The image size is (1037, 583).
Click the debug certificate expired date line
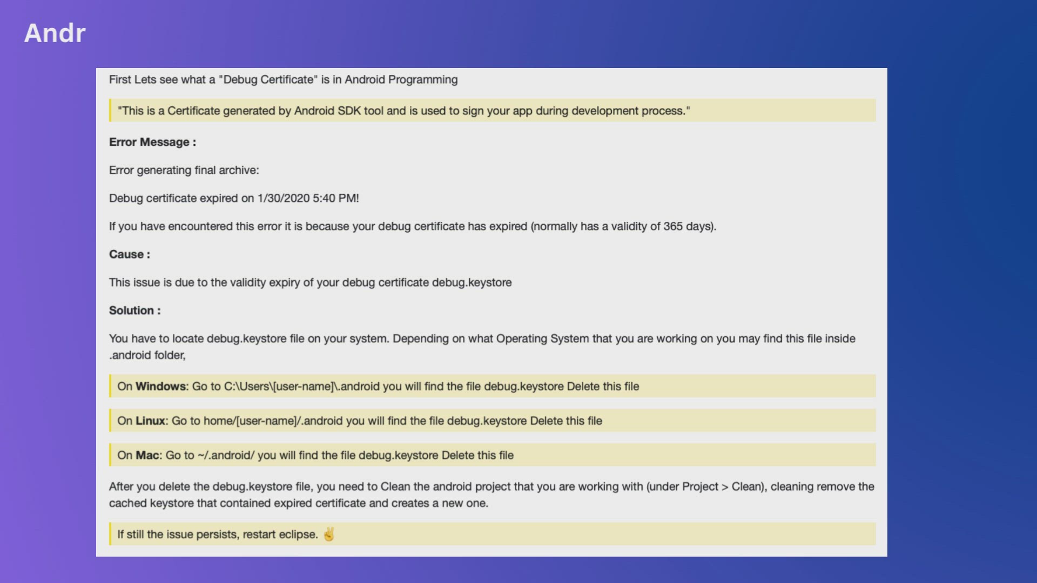click(x=234, y=198)
